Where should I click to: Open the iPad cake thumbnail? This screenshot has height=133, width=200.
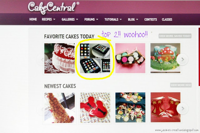point(95,58)
